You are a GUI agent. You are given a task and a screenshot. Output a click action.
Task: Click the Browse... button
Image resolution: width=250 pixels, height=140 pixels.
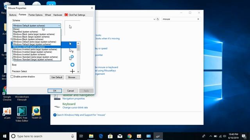[x=73, y=77]
